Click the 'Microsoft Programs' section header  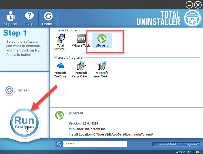click(68, 58)
